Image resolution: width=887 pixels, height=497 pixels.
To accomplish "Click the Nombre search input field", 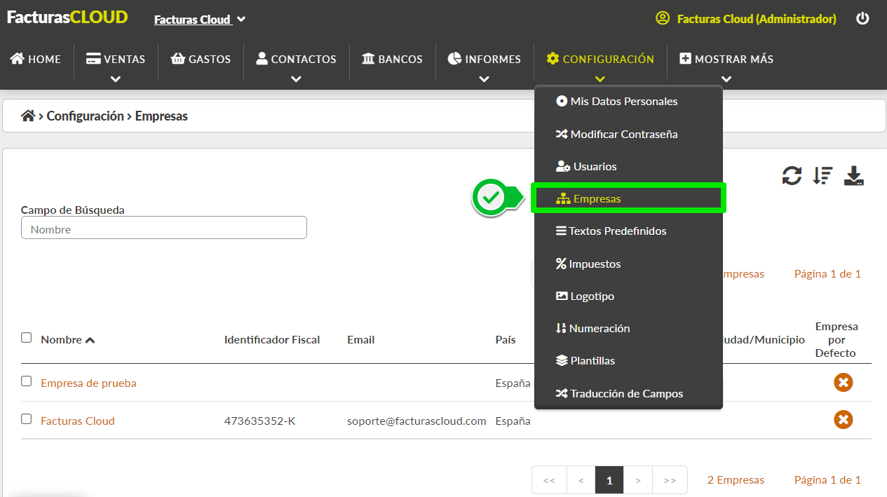I will 164,228.
